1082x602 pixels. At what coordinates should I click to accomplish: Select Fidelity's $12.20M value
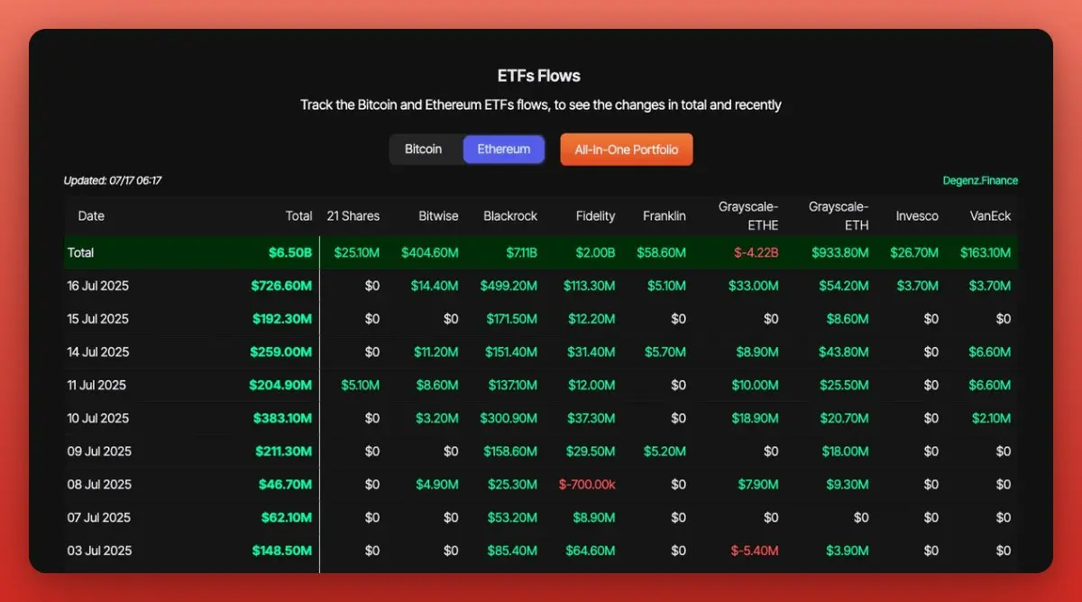(x=592, y=319)
